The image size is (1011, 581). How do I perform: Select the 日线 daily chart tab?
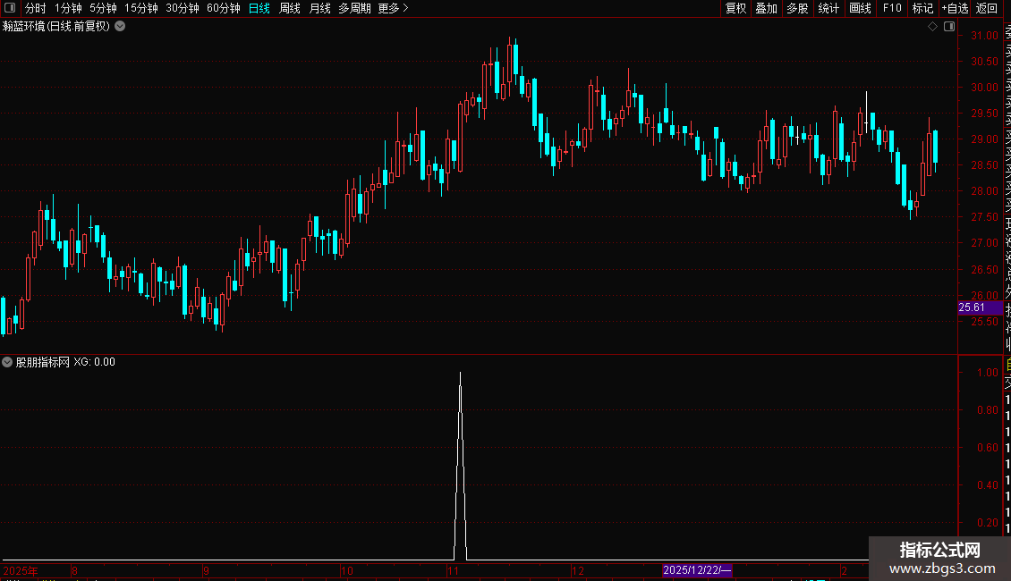pos(259,8)
